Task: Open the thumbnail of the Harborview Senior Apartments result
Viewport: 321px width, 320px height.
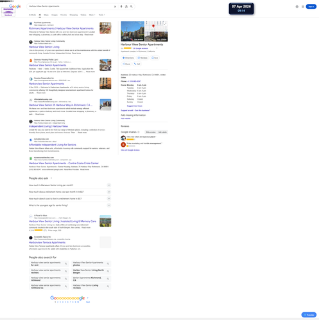Action: pos(105,83)
